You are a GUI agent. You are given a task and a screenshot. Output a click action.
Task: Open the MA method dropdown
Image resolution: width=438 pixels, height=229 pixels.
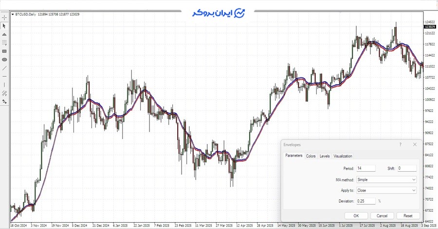coord(386,179)
